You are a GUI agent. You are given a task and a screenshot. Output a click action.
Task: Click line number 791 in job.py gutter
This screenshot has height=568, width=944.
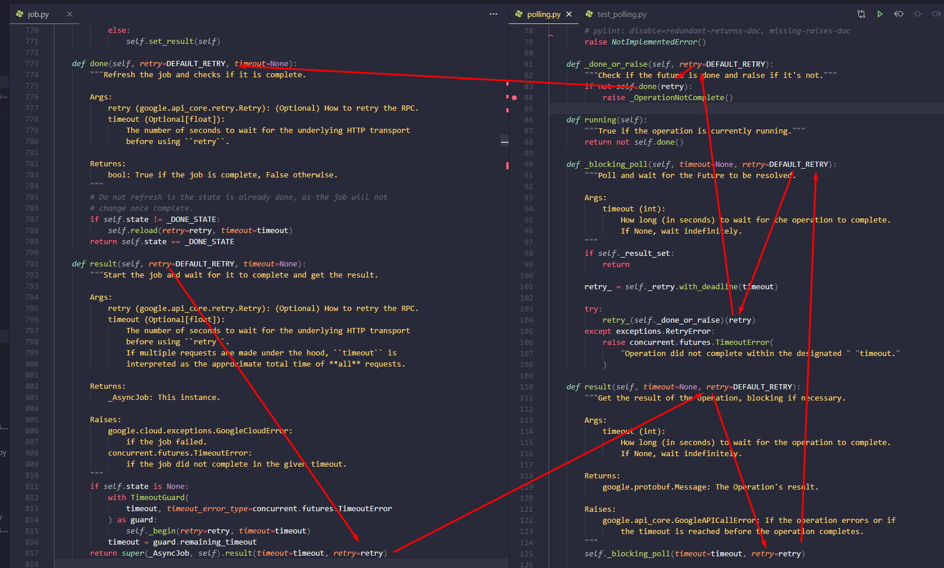point(32,264)
